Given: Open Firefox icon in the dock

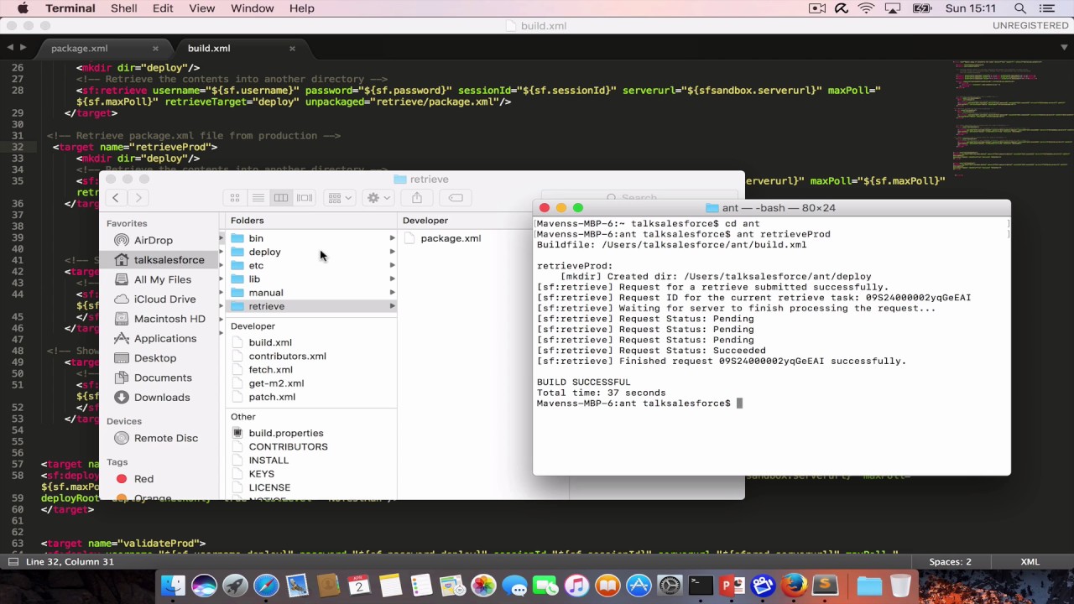Looking at the screenshot, I should pos(794,586).
